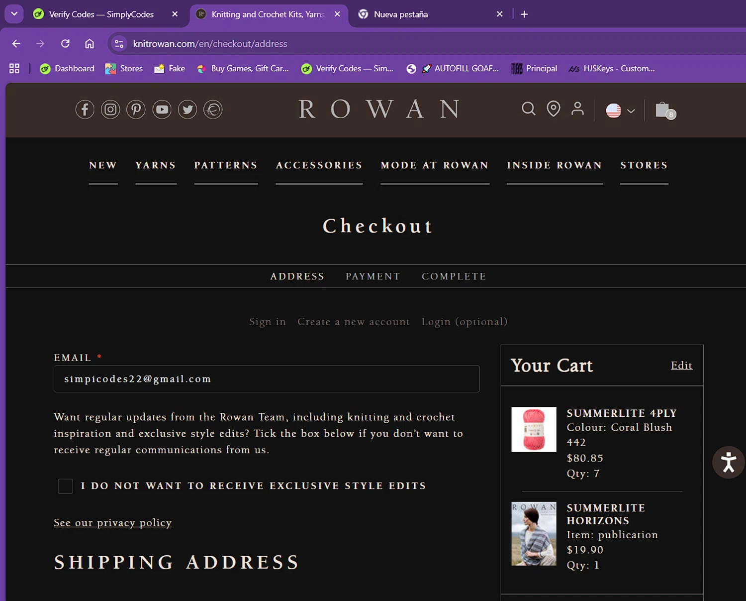Click the Your Cart heading
This screenshot has width=746, height=601.
[552, 365]
